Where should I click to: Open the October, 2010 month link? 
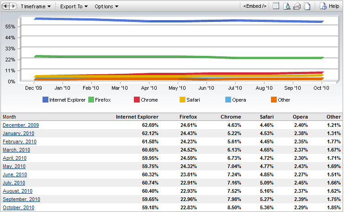(18, 207)
